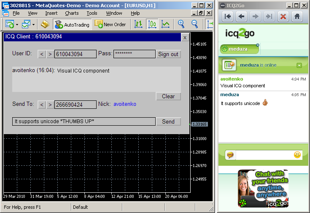Open the Window menu

coord(114,13)
